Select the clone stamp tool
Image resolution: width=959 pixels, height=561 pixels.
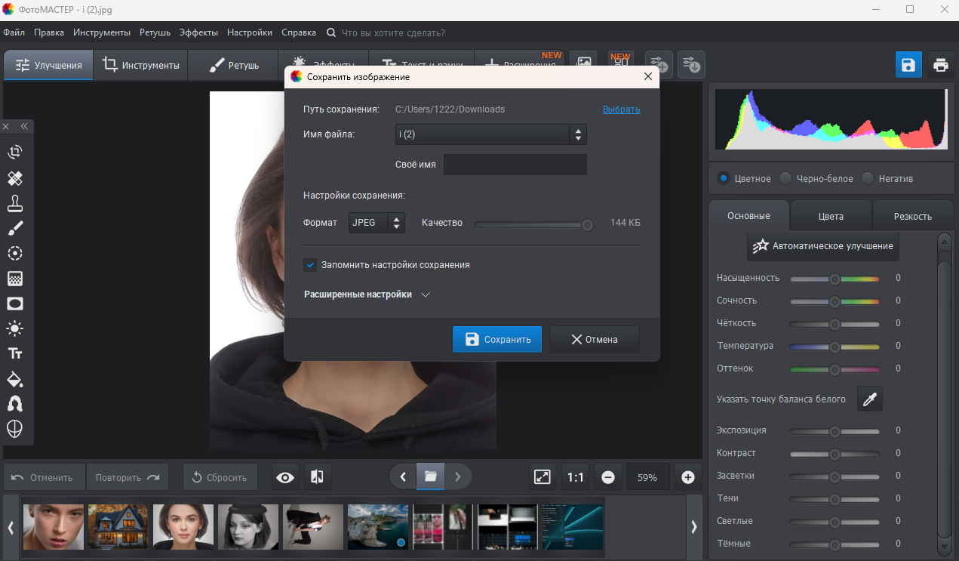(x=15, y=203)
